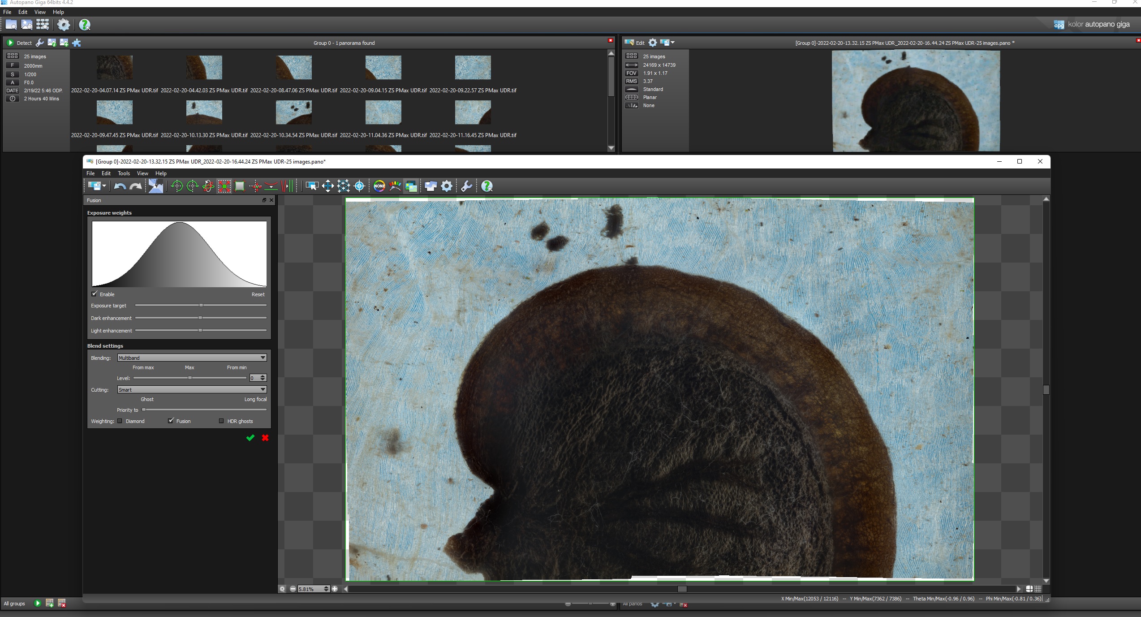Check the HDR ghosts checkbox

coord(221,421)
